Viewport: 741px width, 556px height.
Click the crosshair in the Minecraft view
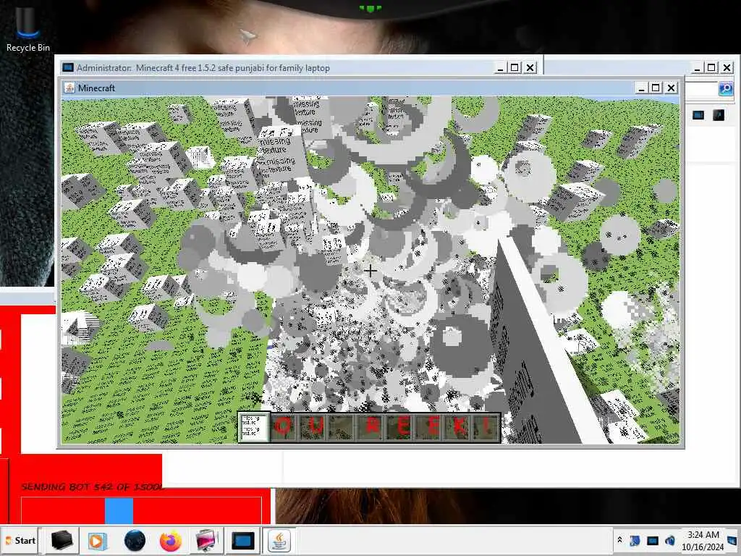coord(370,271)
